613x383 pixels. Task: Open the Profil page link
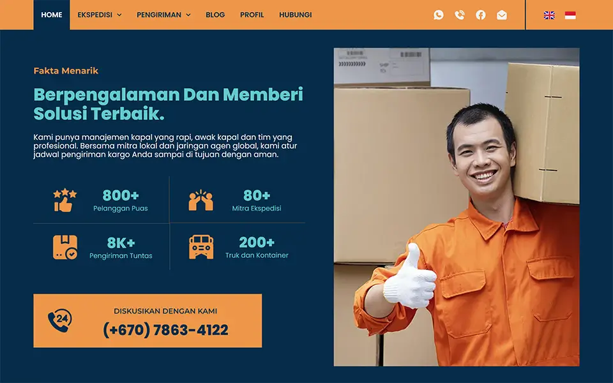point(252,15)
